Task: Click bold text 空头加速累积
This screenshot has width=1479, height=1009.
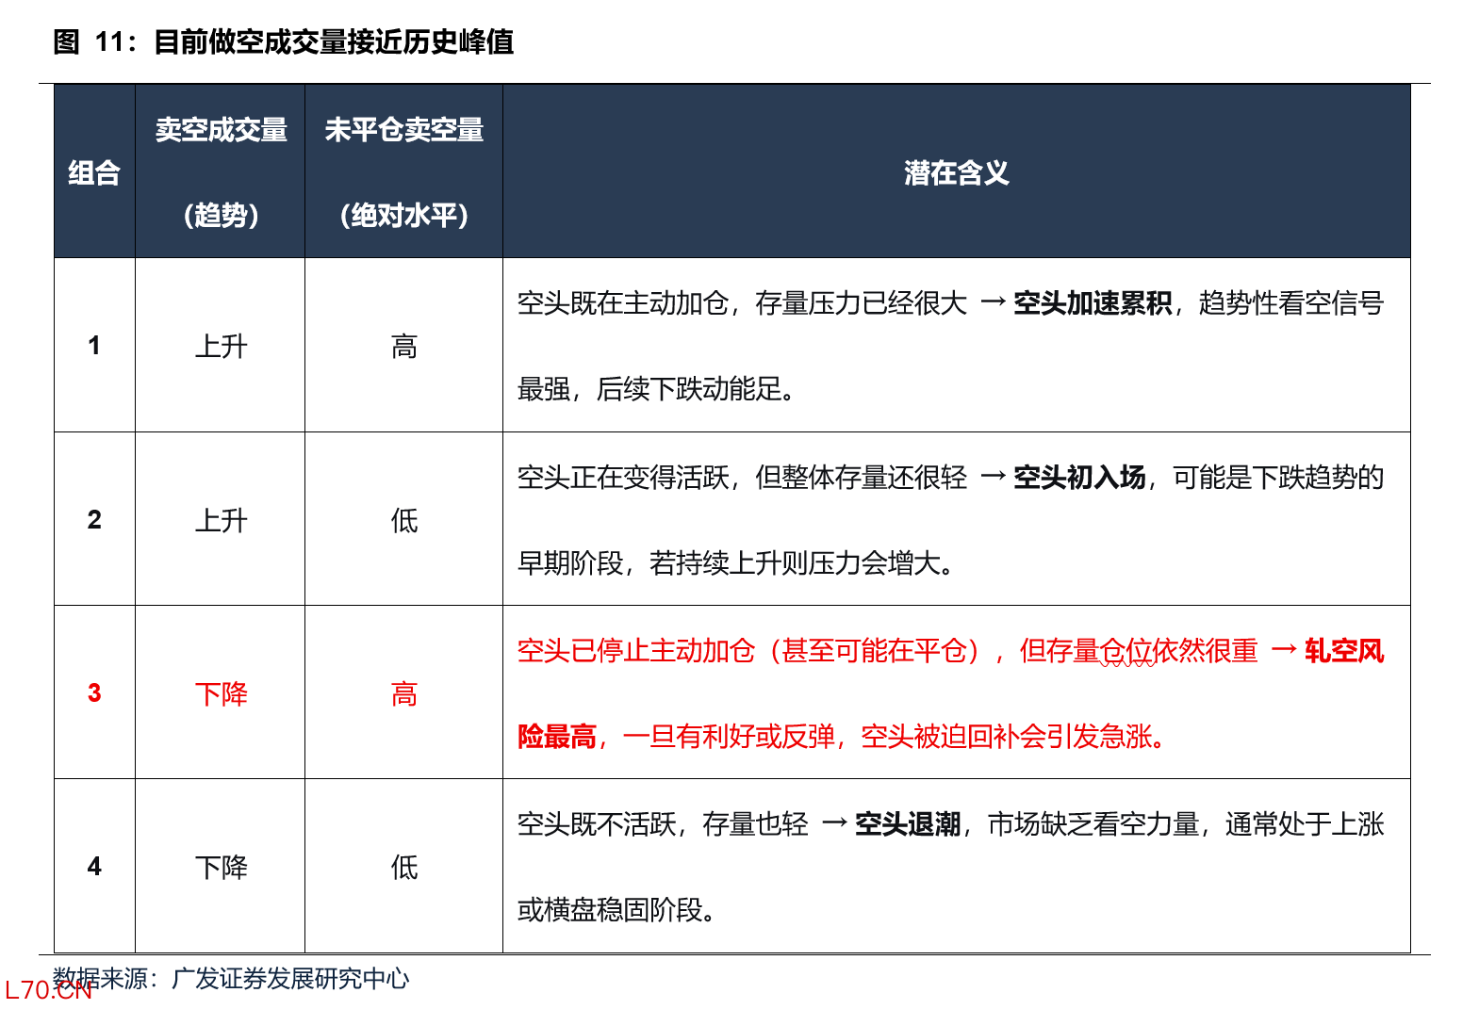Action: click(1093, 303)
